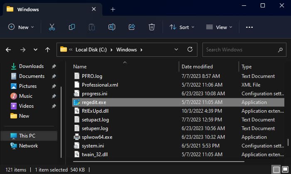Click the navigation pane scrollbar
This screenshot has width=291, height=174.
[x=61, y=122]
